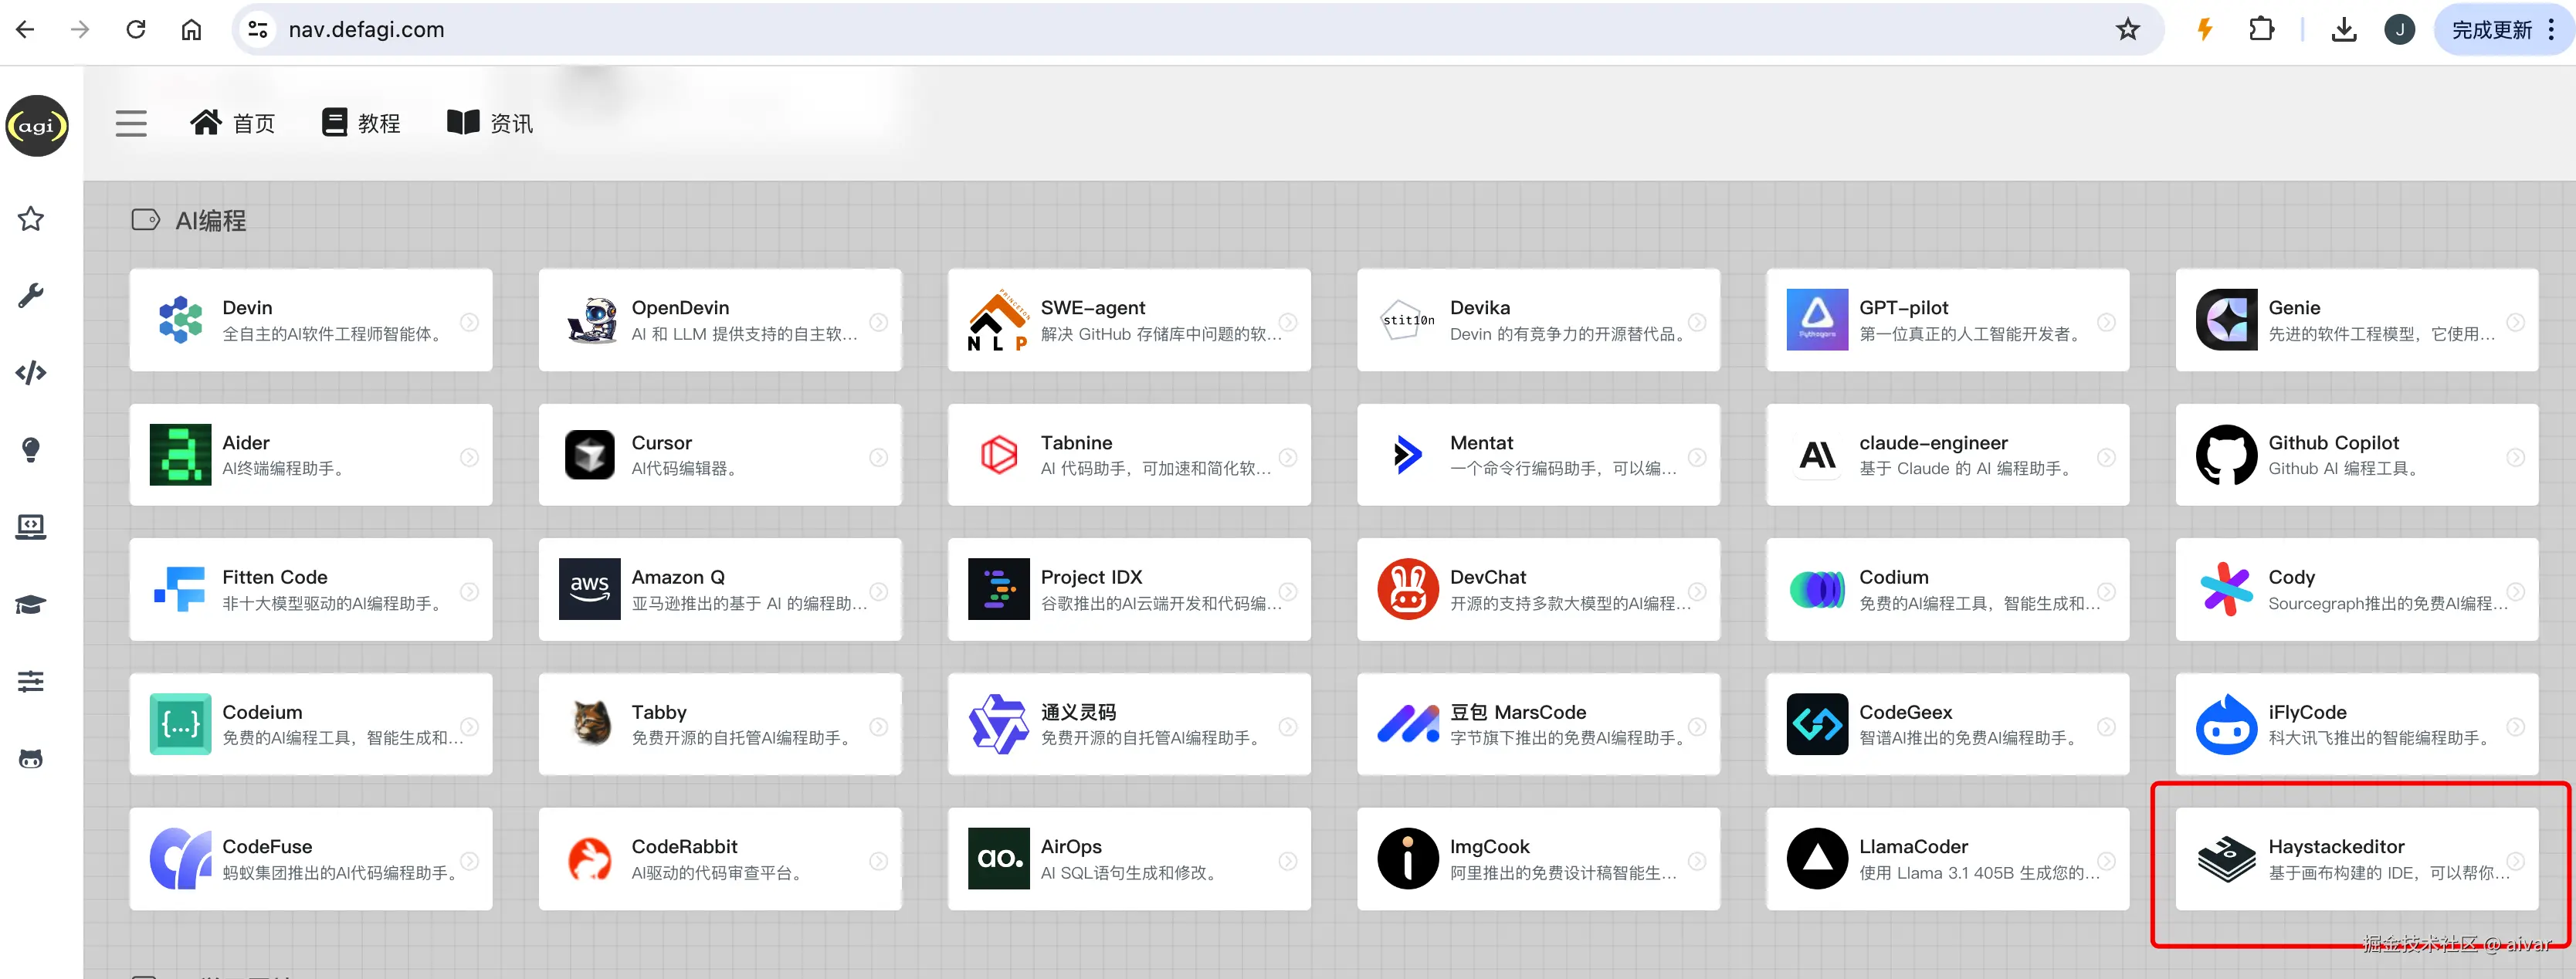The image size is (2576, 979).
Task: Click the arrow on the Genie card
Action: pos(2515,322)
